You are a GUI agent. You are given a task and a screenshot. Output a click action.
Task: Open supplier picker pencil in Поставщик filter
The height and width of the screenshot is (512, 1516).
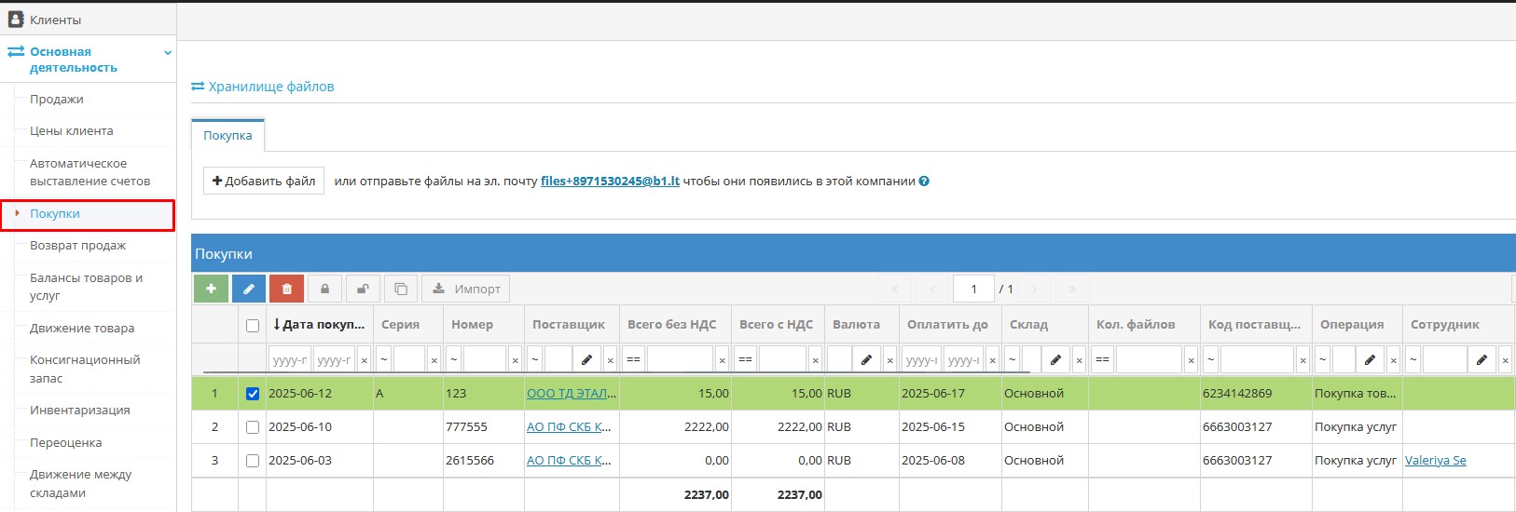click(x=587, y=359)
